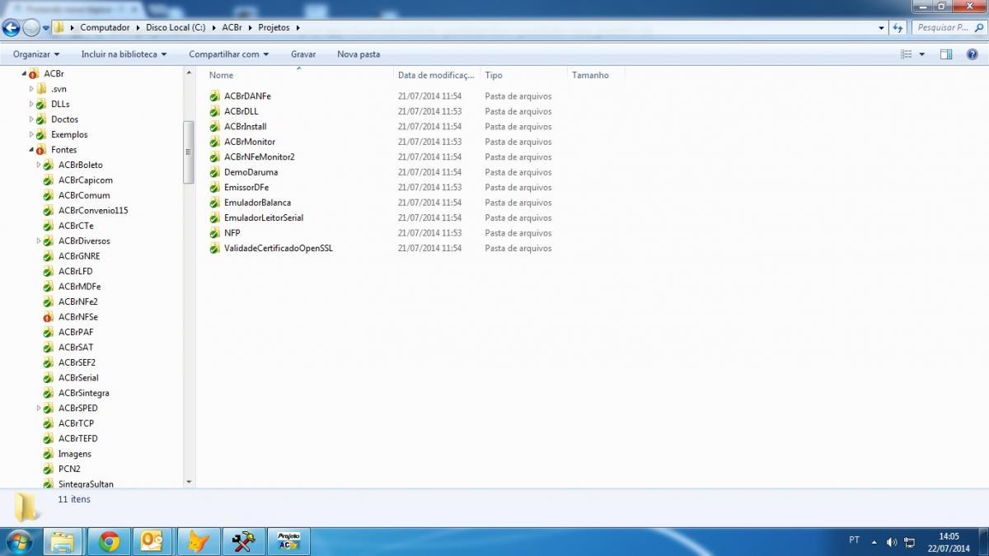Select ACBrNFe2 in the tree
The width and height of the screenshot is (989, 556).
[x=78, y=302]
